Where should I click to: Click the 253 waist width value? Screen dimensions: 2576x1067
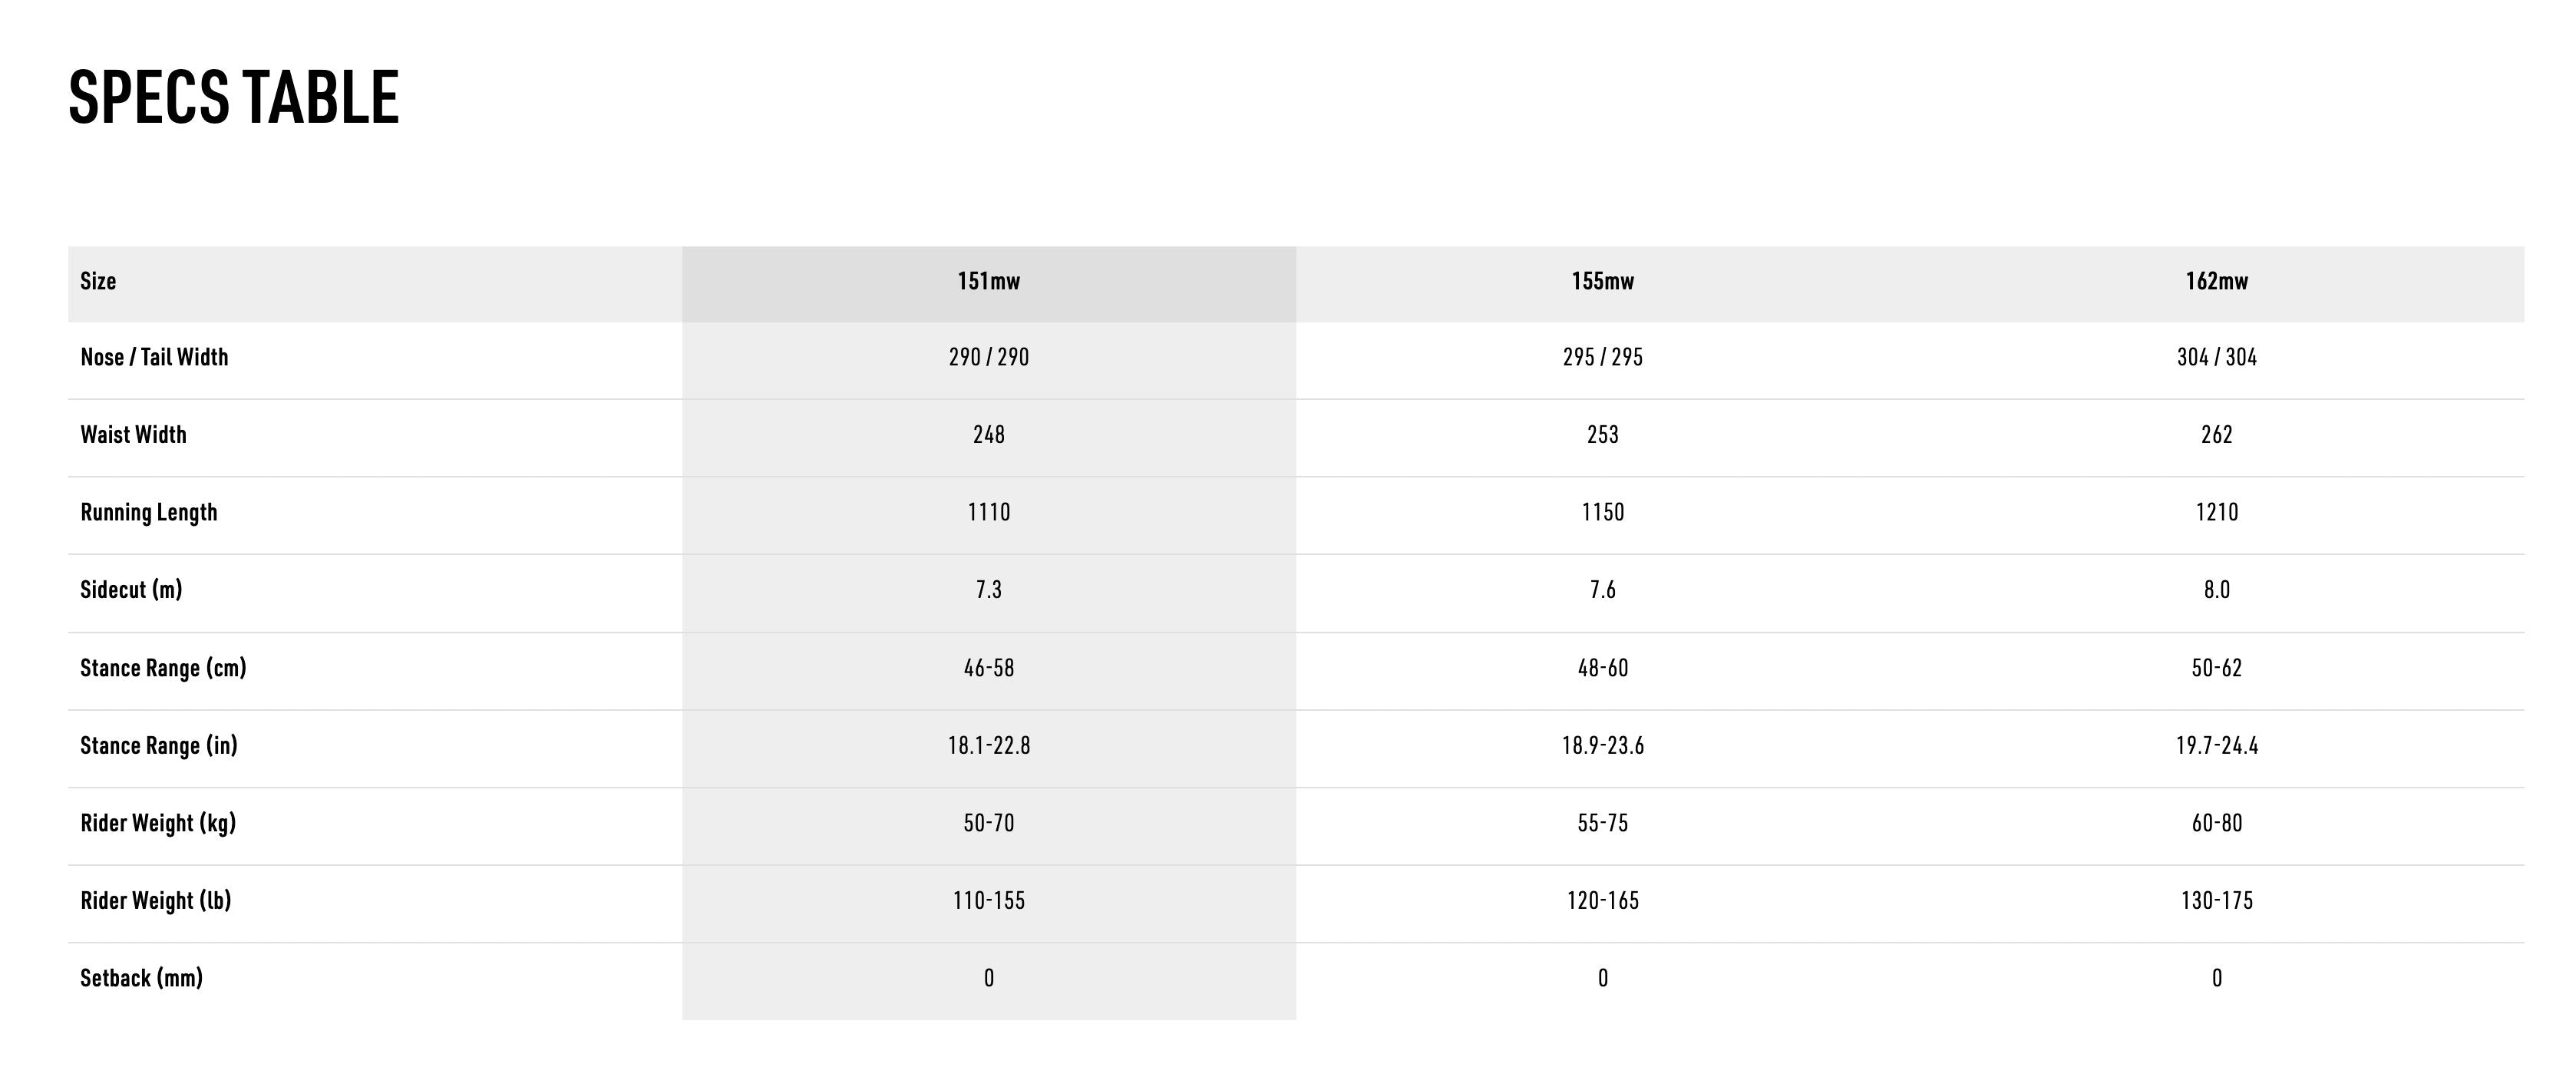1602,435
